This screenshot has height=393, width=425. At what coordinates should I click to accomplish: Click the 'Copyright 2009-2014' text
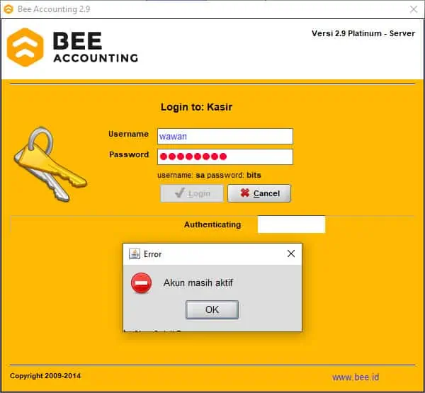tap(45, 376)
